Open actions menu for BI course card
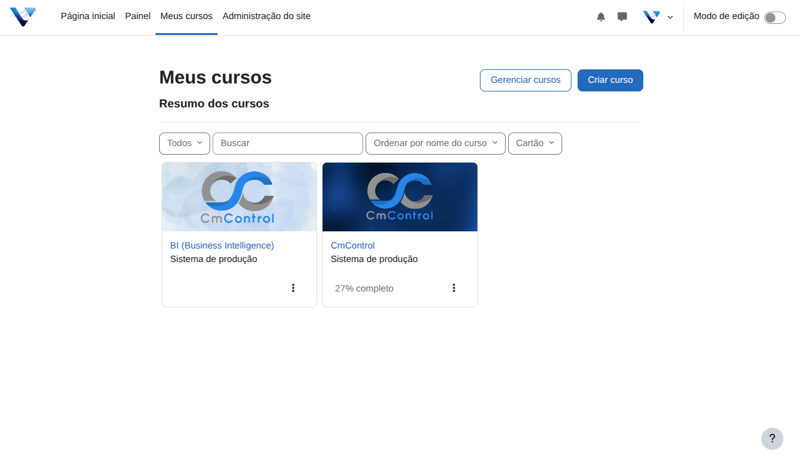 (x=293, y=288)
